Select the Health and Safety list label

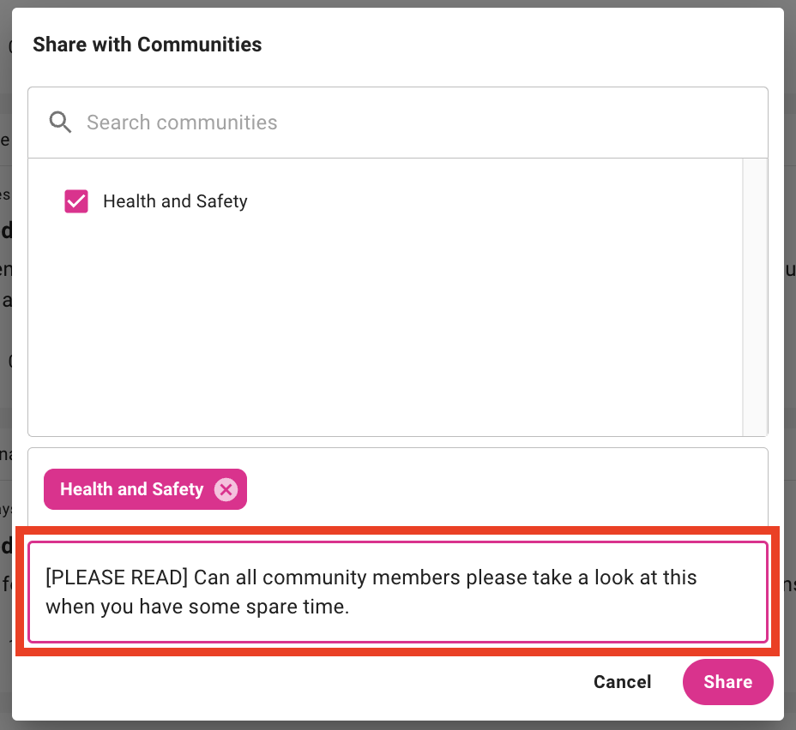coord(175,201)
